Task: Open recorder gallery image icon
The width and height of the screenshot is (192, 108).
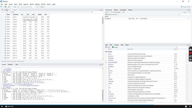Action: 190,56
